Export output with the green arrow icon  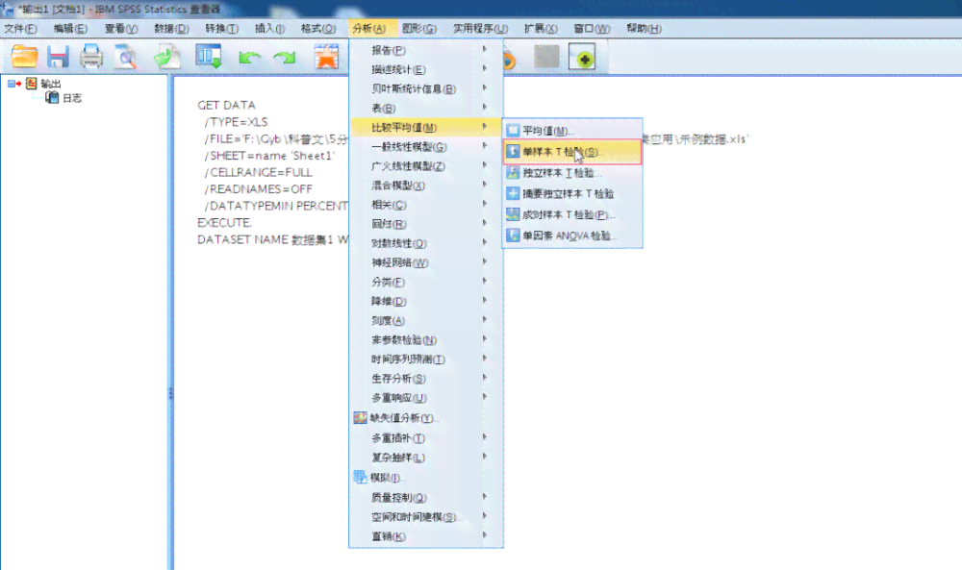coord(166,57)
